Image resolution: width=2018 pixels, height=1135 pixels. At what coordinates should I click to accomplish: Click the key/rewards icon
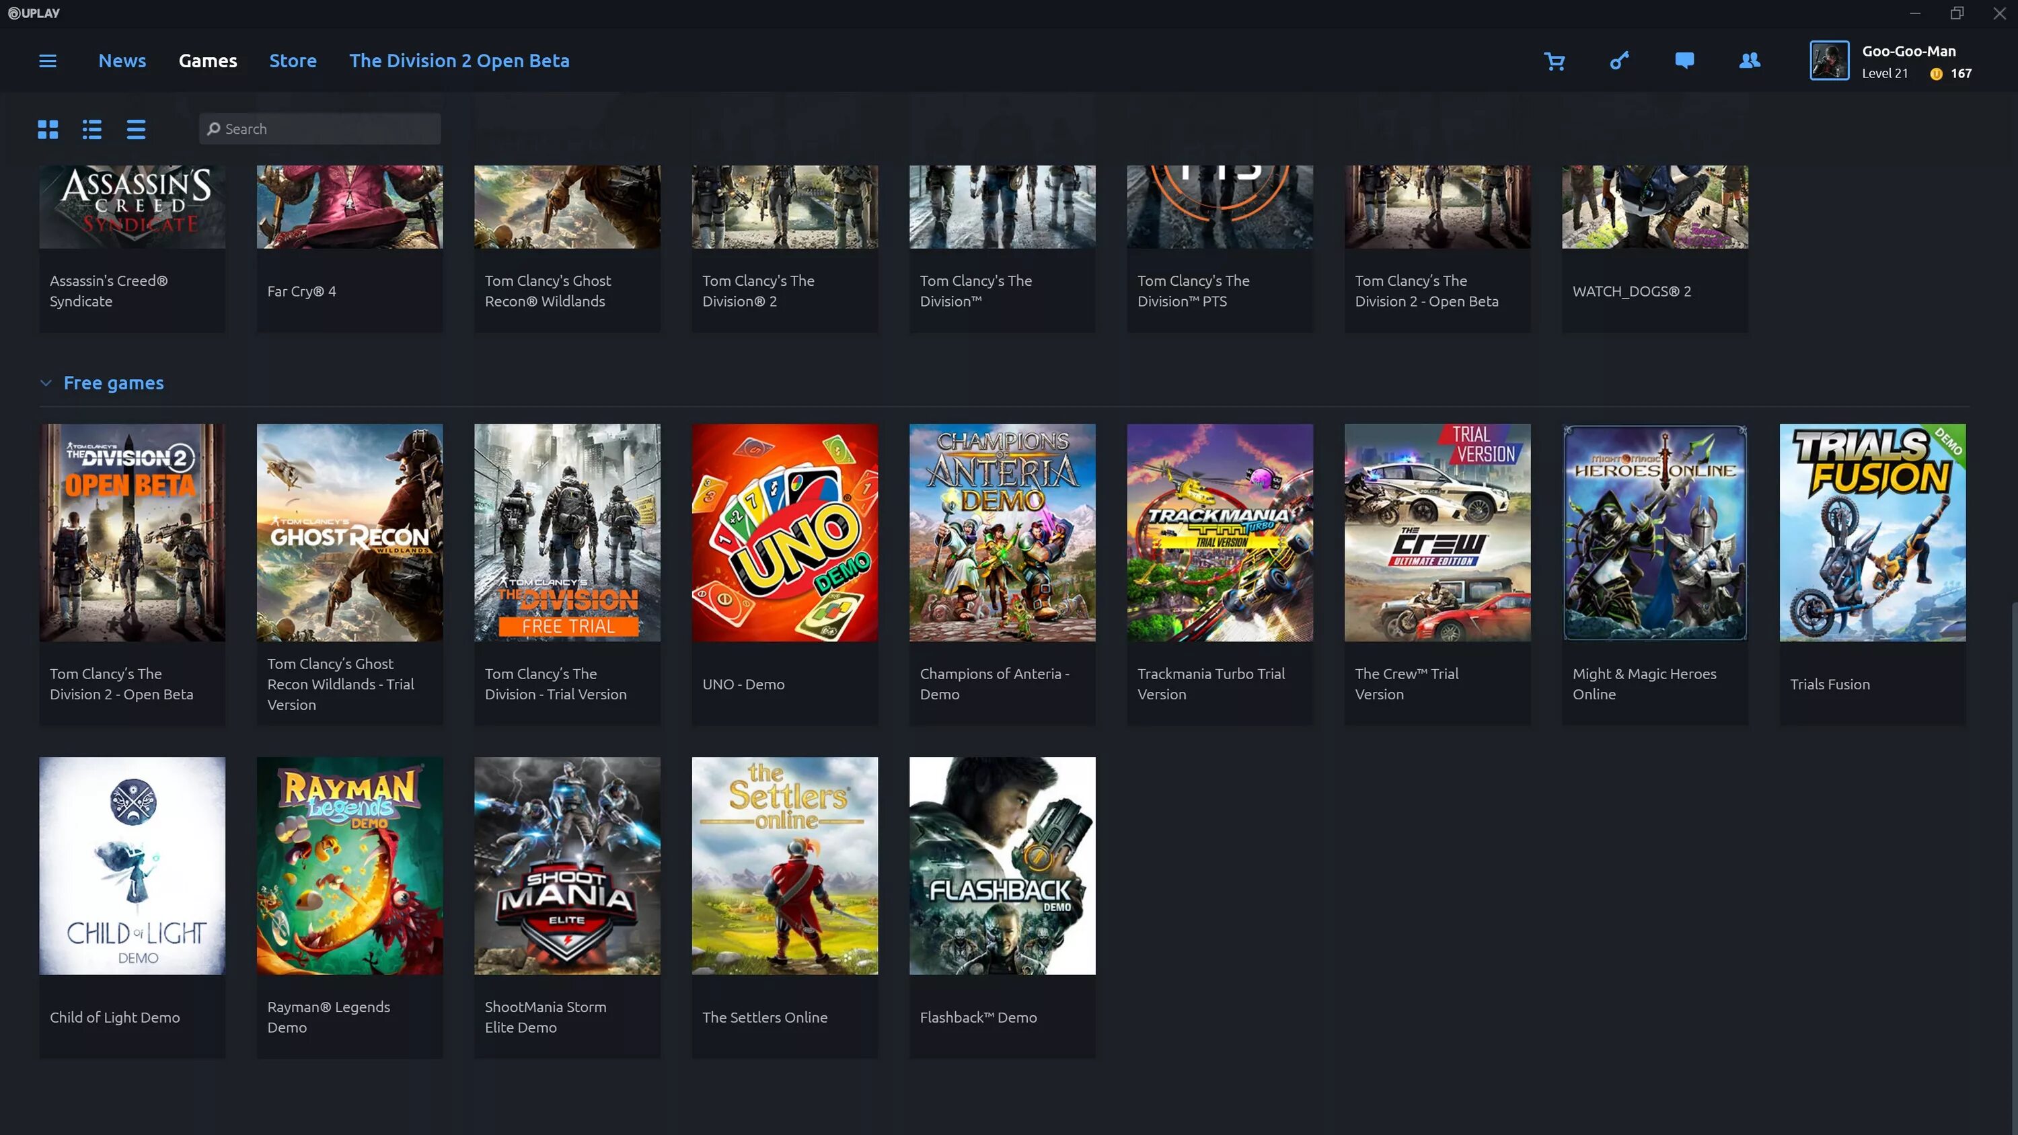(1619, 61)
